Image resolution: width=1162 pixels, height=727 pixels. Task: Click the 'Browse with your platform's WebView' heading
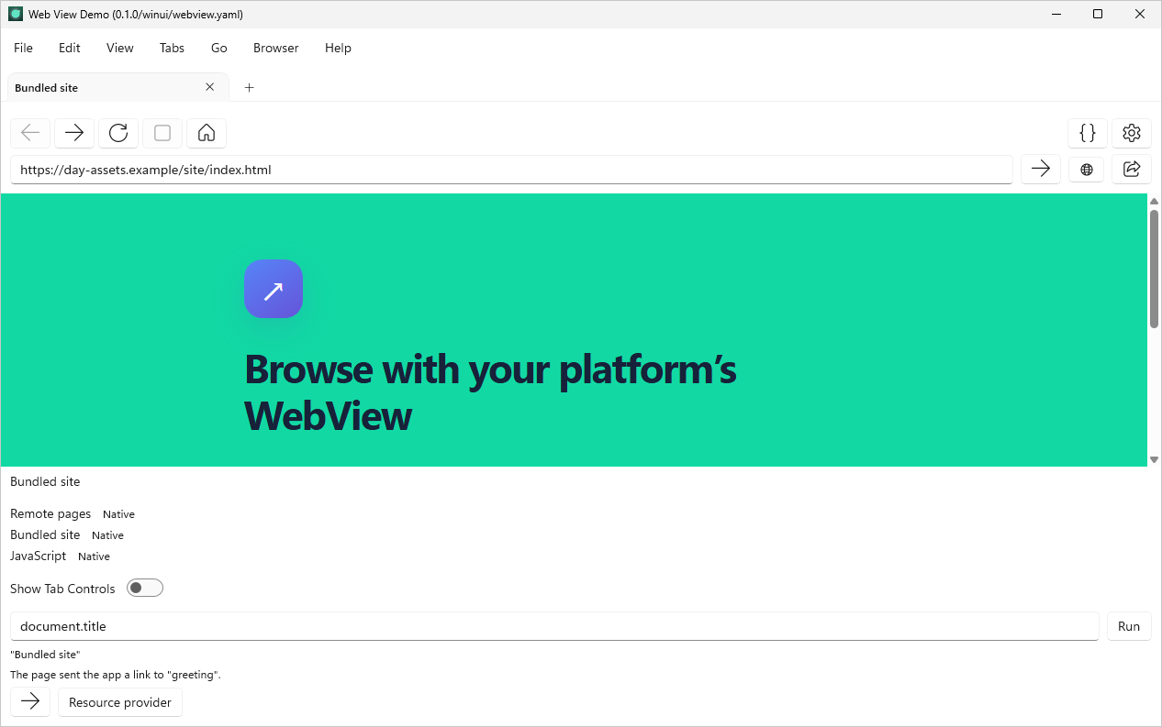pos(490,392)
